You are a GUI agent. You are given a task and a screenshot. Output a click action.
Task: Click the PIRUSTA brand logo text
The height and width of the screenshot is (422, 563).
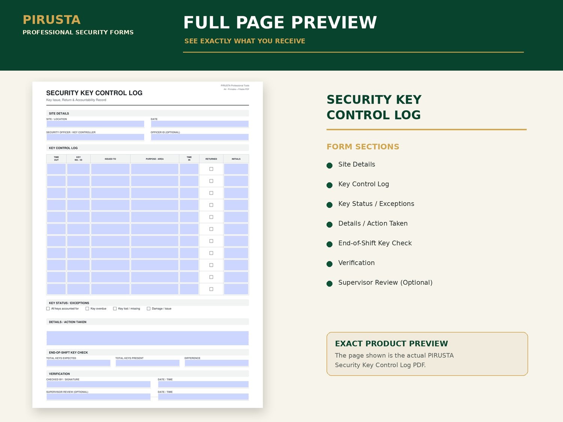coord(51,20)
